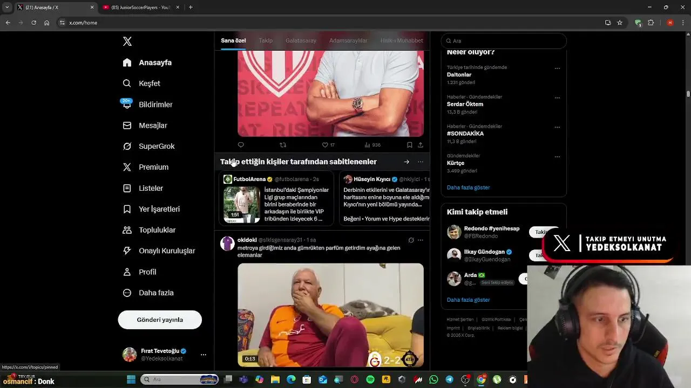Open #SONDAKİKA trending topic

point(465,134)
